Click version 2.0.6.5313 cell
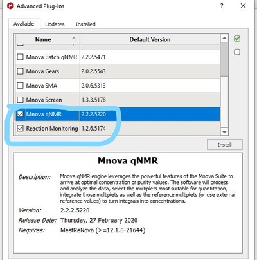 pos(93,86)
